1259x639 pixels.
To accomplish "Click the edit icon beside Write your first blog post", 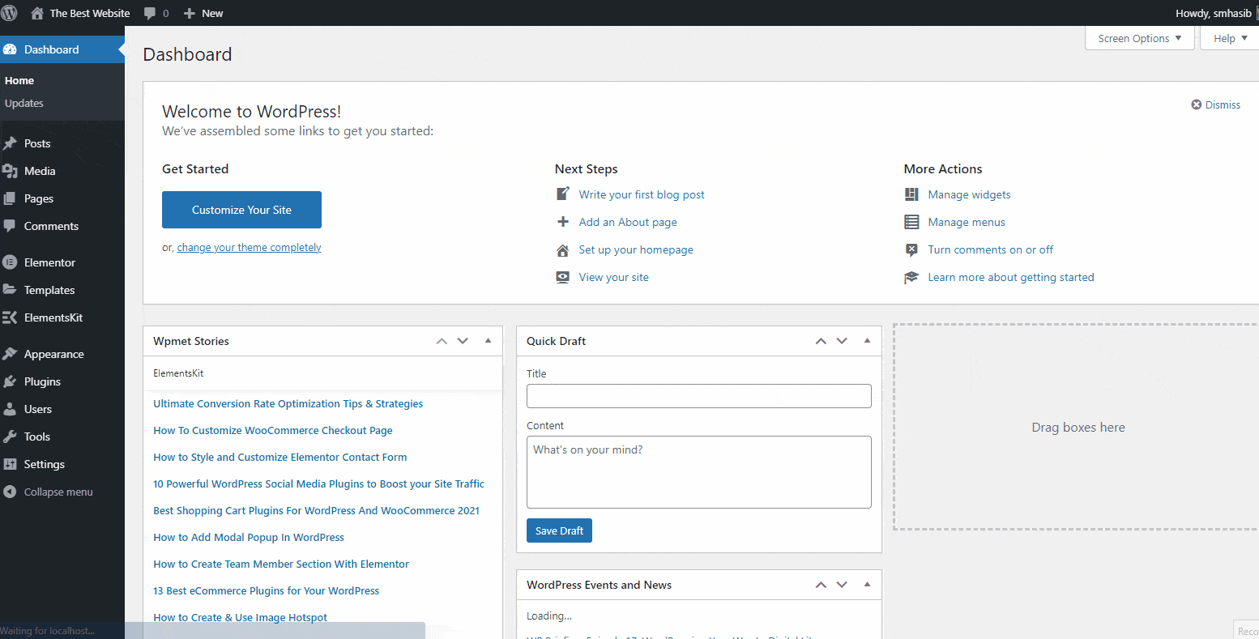I will tap(563, 194).
